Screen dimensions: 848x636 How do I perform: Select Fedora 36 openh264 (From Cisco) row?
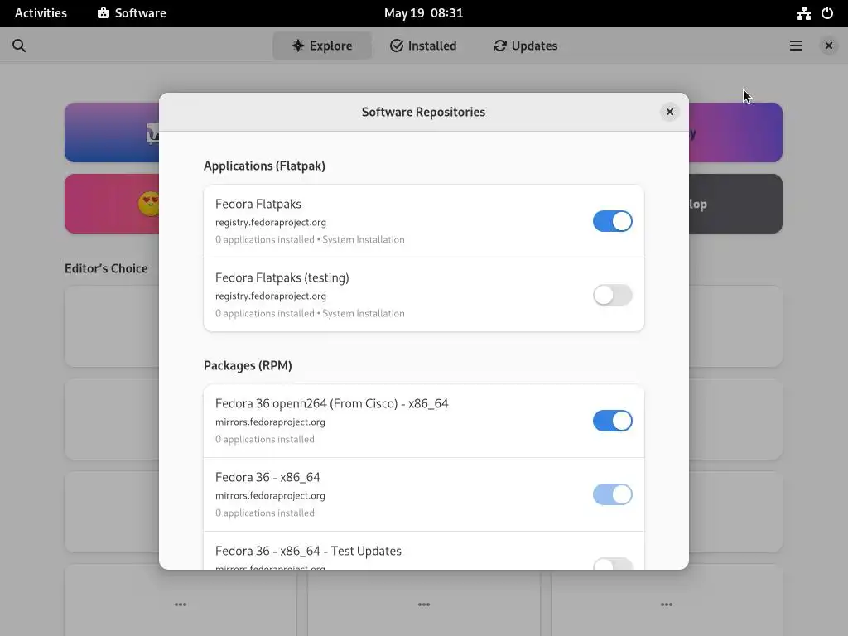(423, 421)
